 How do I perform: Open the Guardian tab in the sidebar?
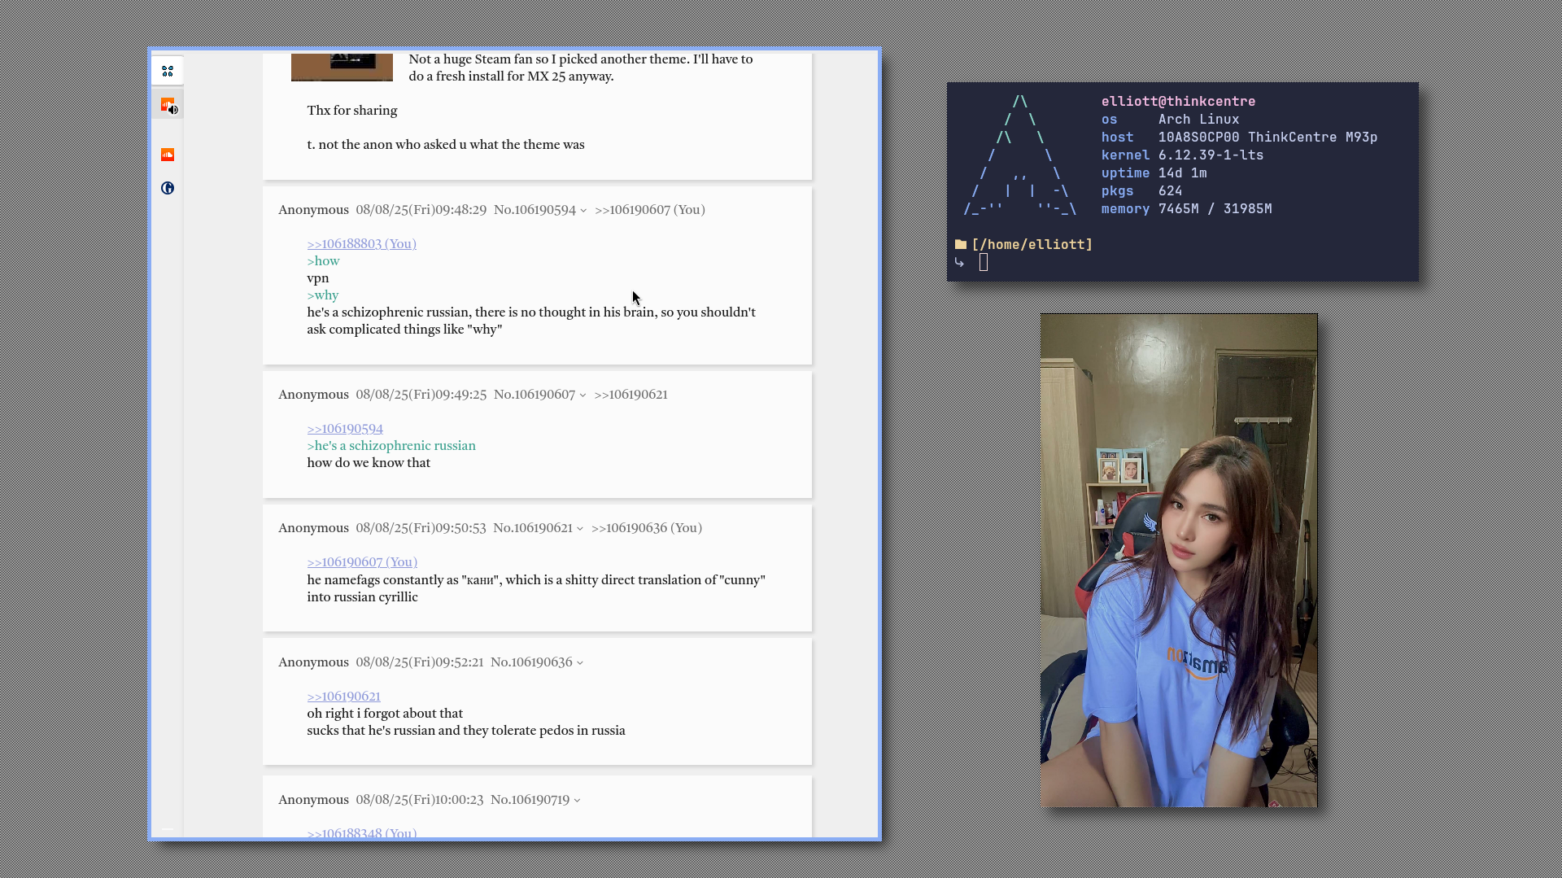[168, 188]
